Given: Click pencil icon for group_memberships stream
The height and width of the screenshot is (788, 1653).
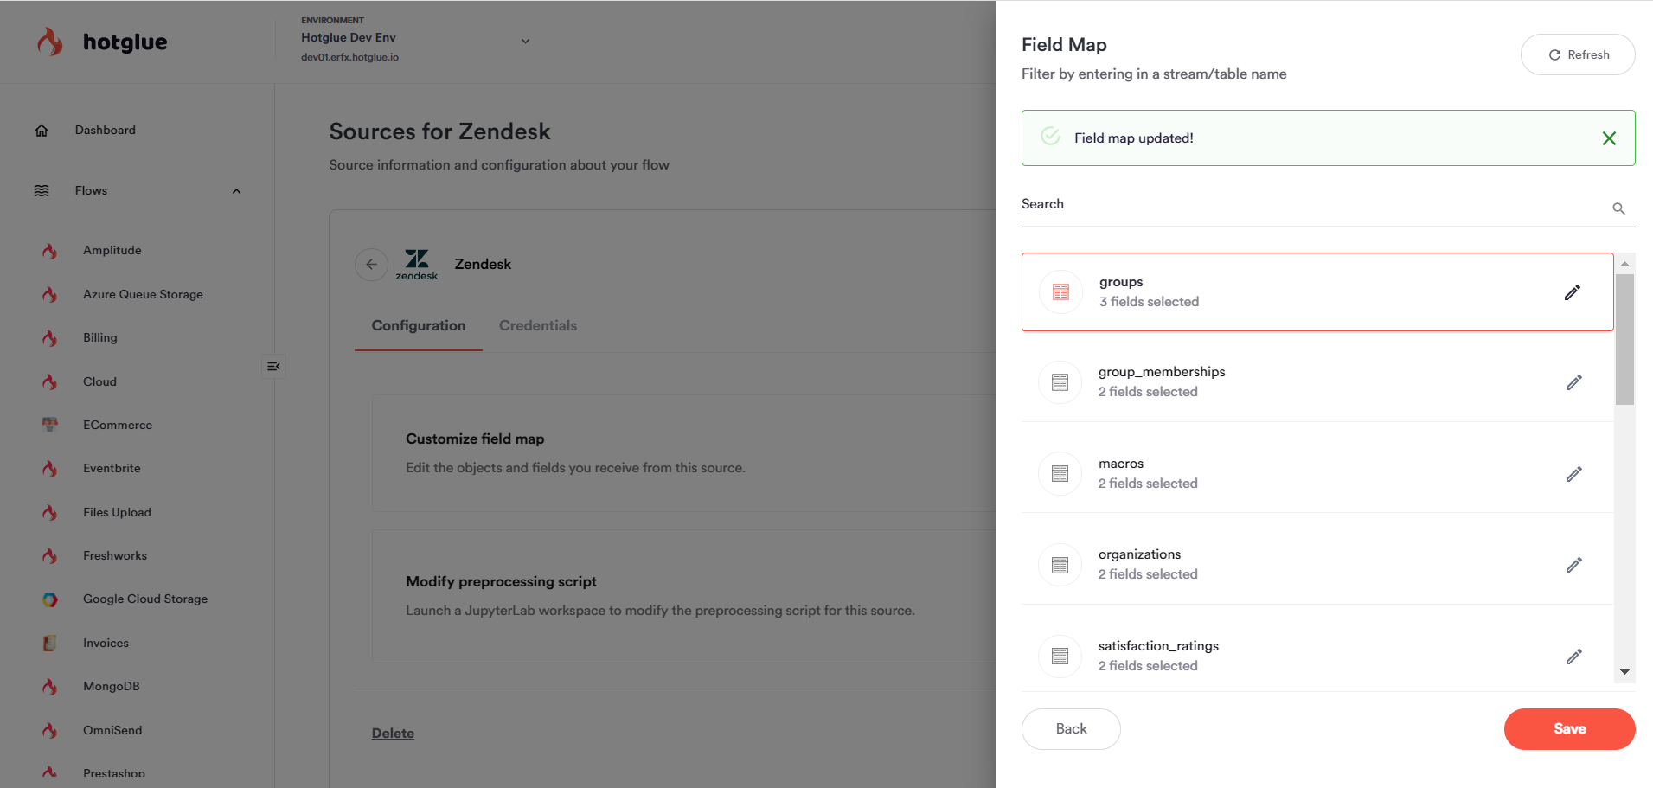Looking at the screenshot, I should [1573, 382].
